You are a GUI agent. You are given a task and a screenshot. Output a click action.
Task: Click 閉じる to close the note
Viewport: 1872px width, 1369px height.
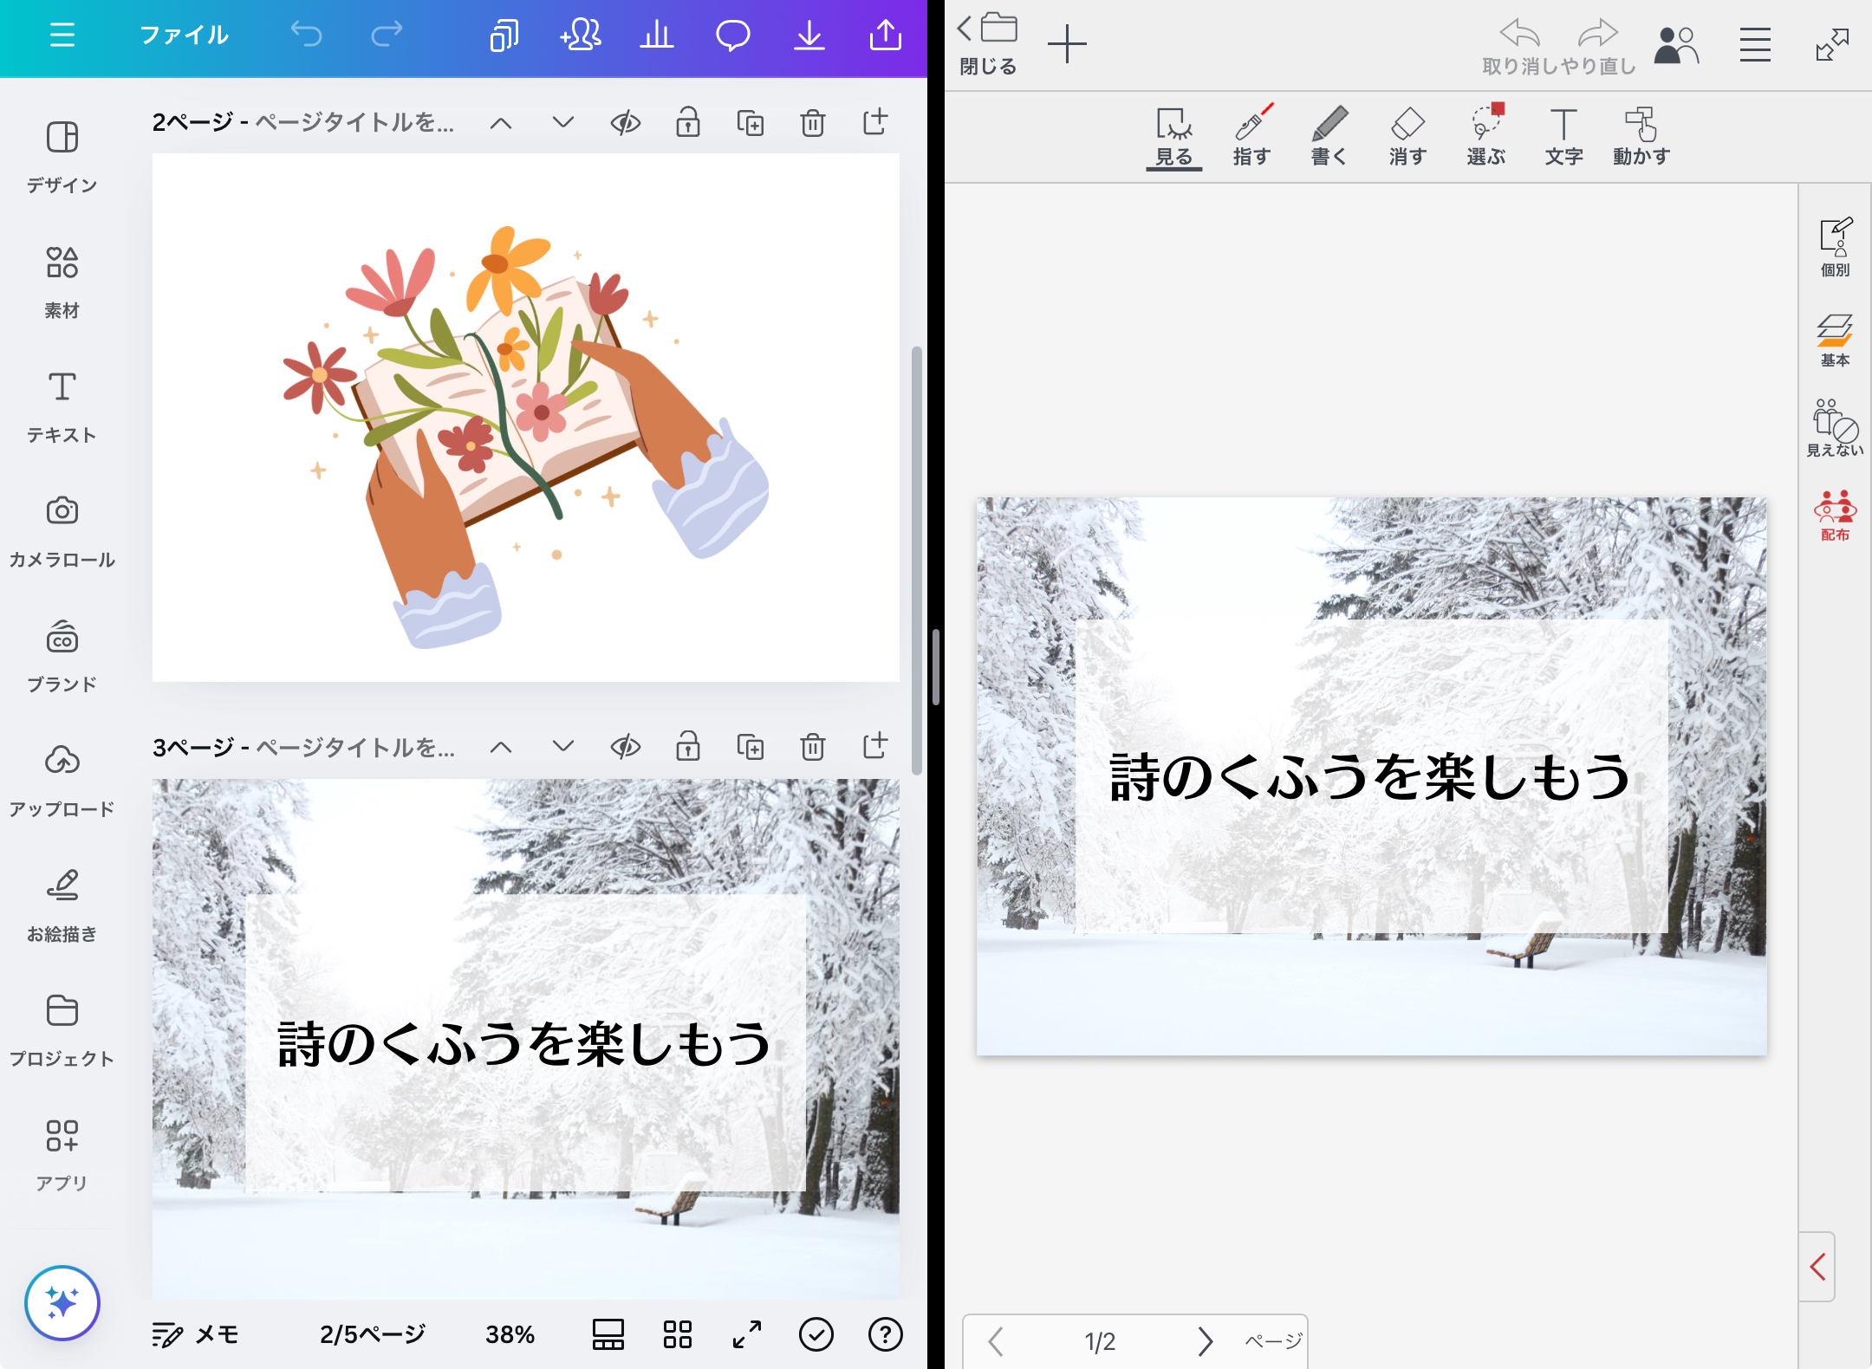988,43
